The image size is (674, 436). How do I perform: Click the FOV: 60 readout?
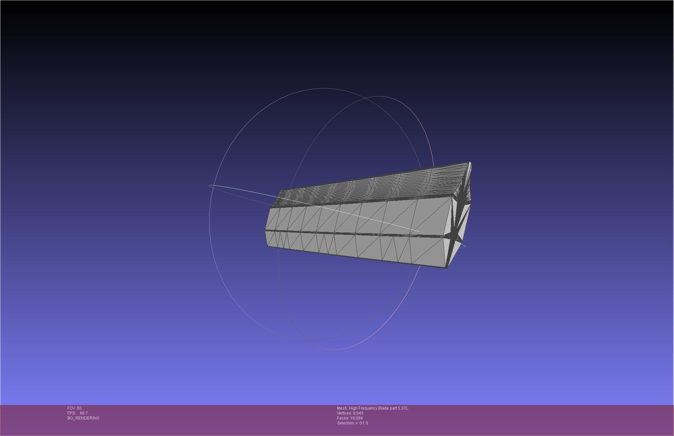74,408
